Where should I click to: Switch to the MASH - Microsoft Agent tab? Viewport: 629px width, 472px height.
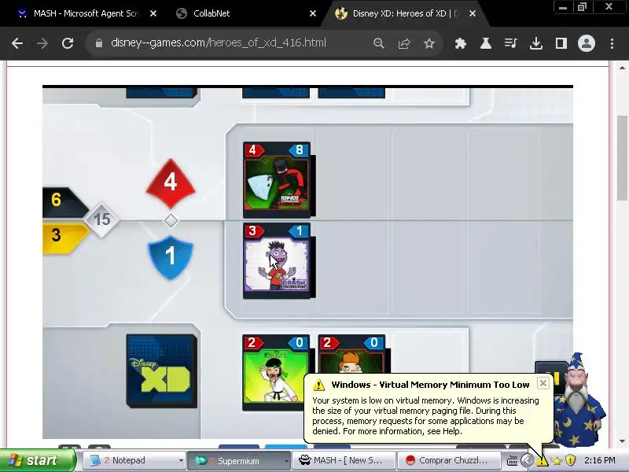coord(86,13)
